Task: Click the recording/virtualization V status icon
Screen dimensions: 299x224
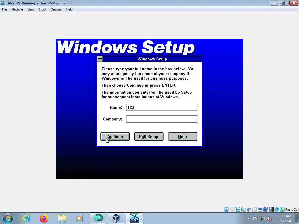Action: (271, 209)
